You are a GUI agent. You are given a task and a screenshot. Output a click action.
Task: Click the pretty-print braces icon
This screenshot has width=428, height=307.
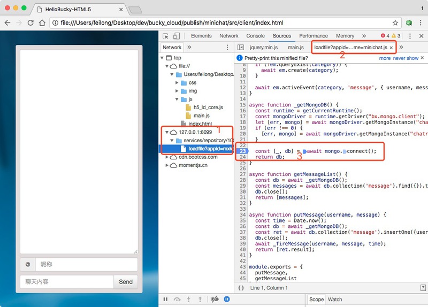(241, 288)
